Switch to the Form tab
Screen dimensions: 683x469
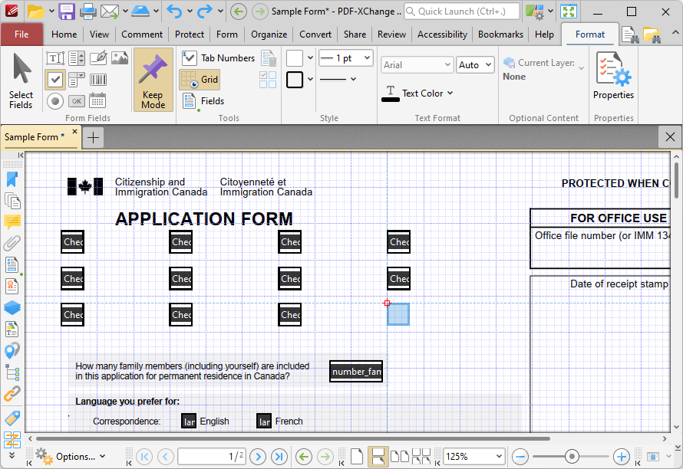click(x=227, y=34)
